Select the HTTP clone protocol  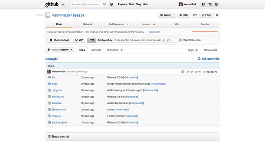point(92,40)
